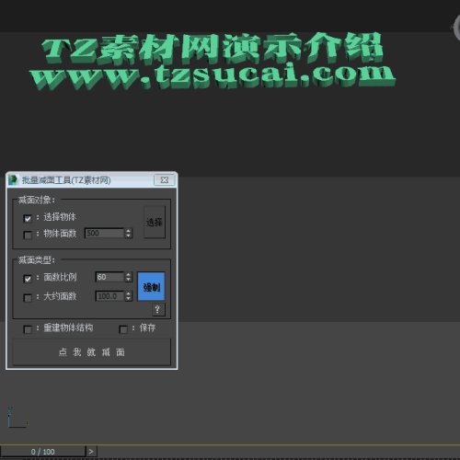
Task: Enable the 重建物体结构 checkbox
Action: click(x=28, y=329)
